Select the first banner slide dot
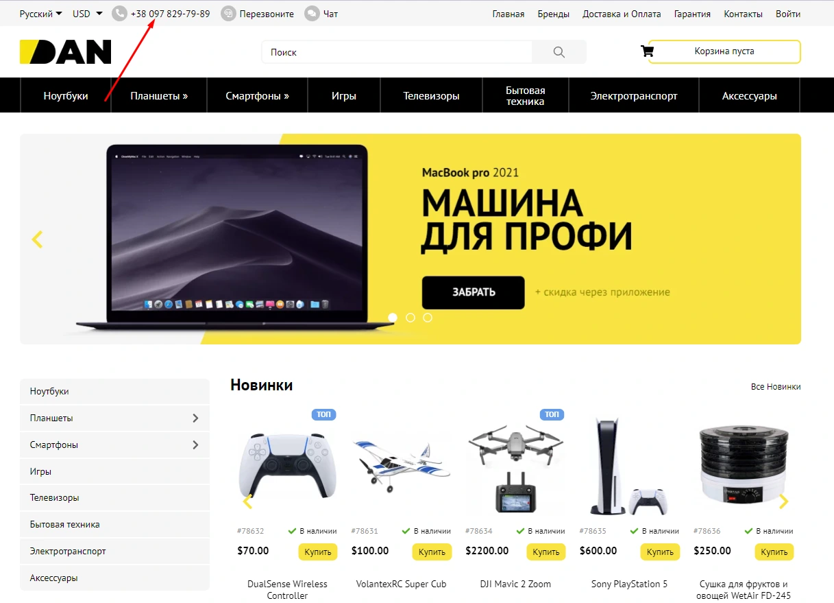834x603 pixels. click(393, 318)
